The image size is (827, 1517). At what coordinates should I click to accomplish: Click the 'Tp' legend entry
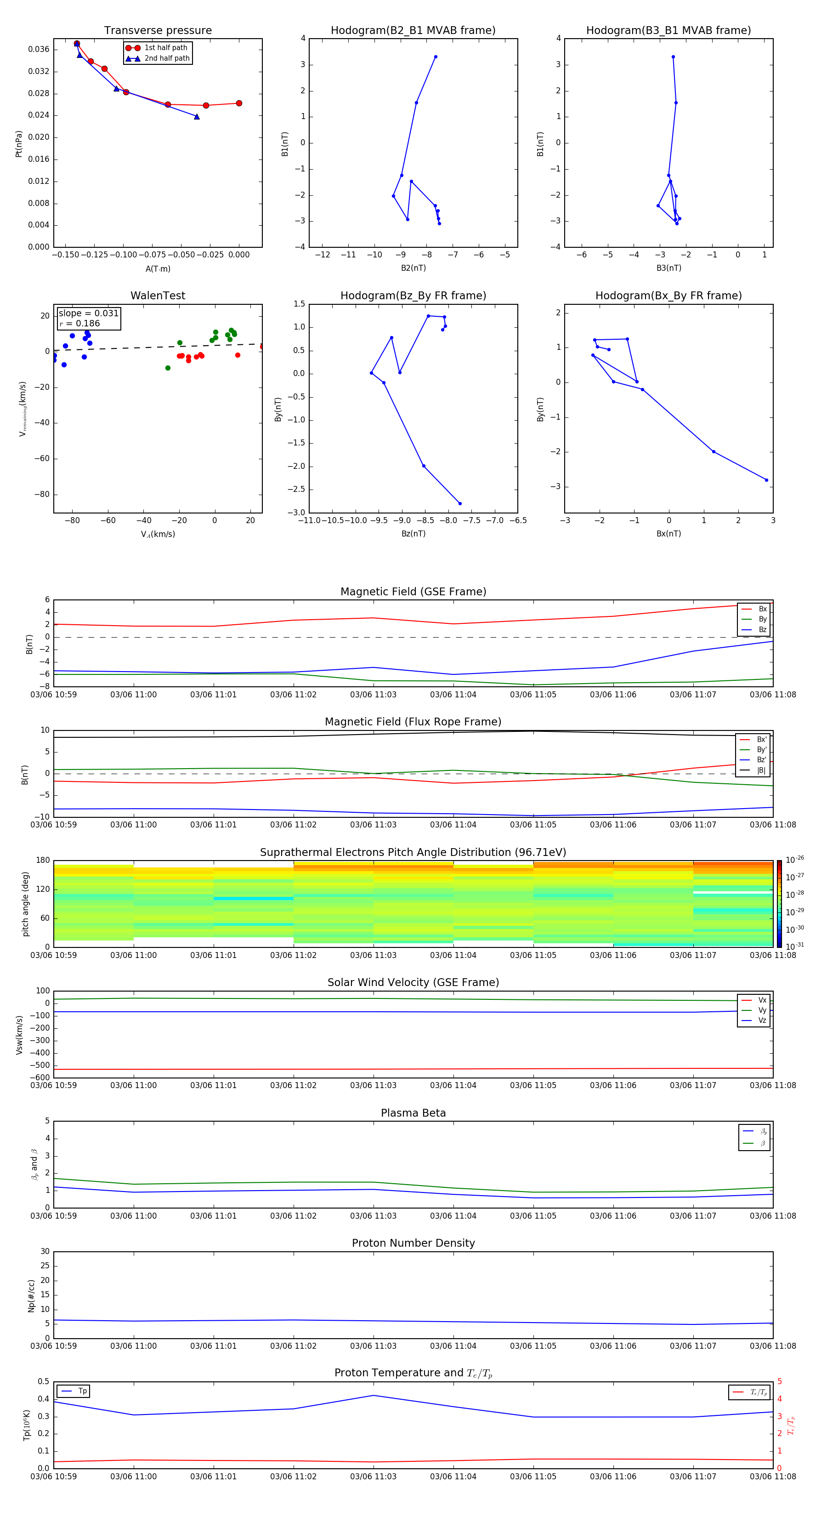[74, 1391]
